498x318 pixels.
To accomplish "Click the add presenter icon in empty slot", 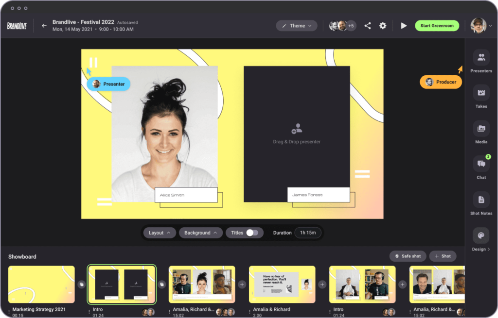I will tap(297, 128).
